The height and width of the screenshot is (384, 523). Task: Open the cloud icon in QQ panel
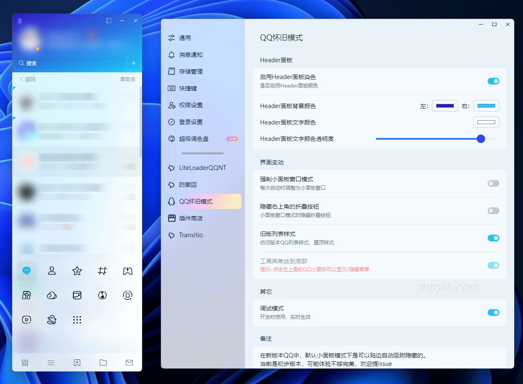click(x=52, y=295)
